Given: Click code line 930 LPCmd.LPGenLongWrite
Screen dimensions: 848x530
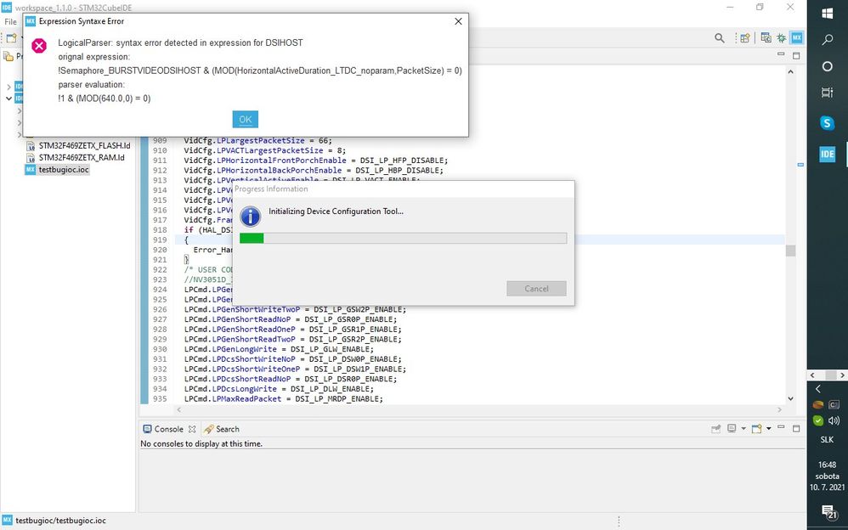Looking at the screenshot, I should click(279, 349).
